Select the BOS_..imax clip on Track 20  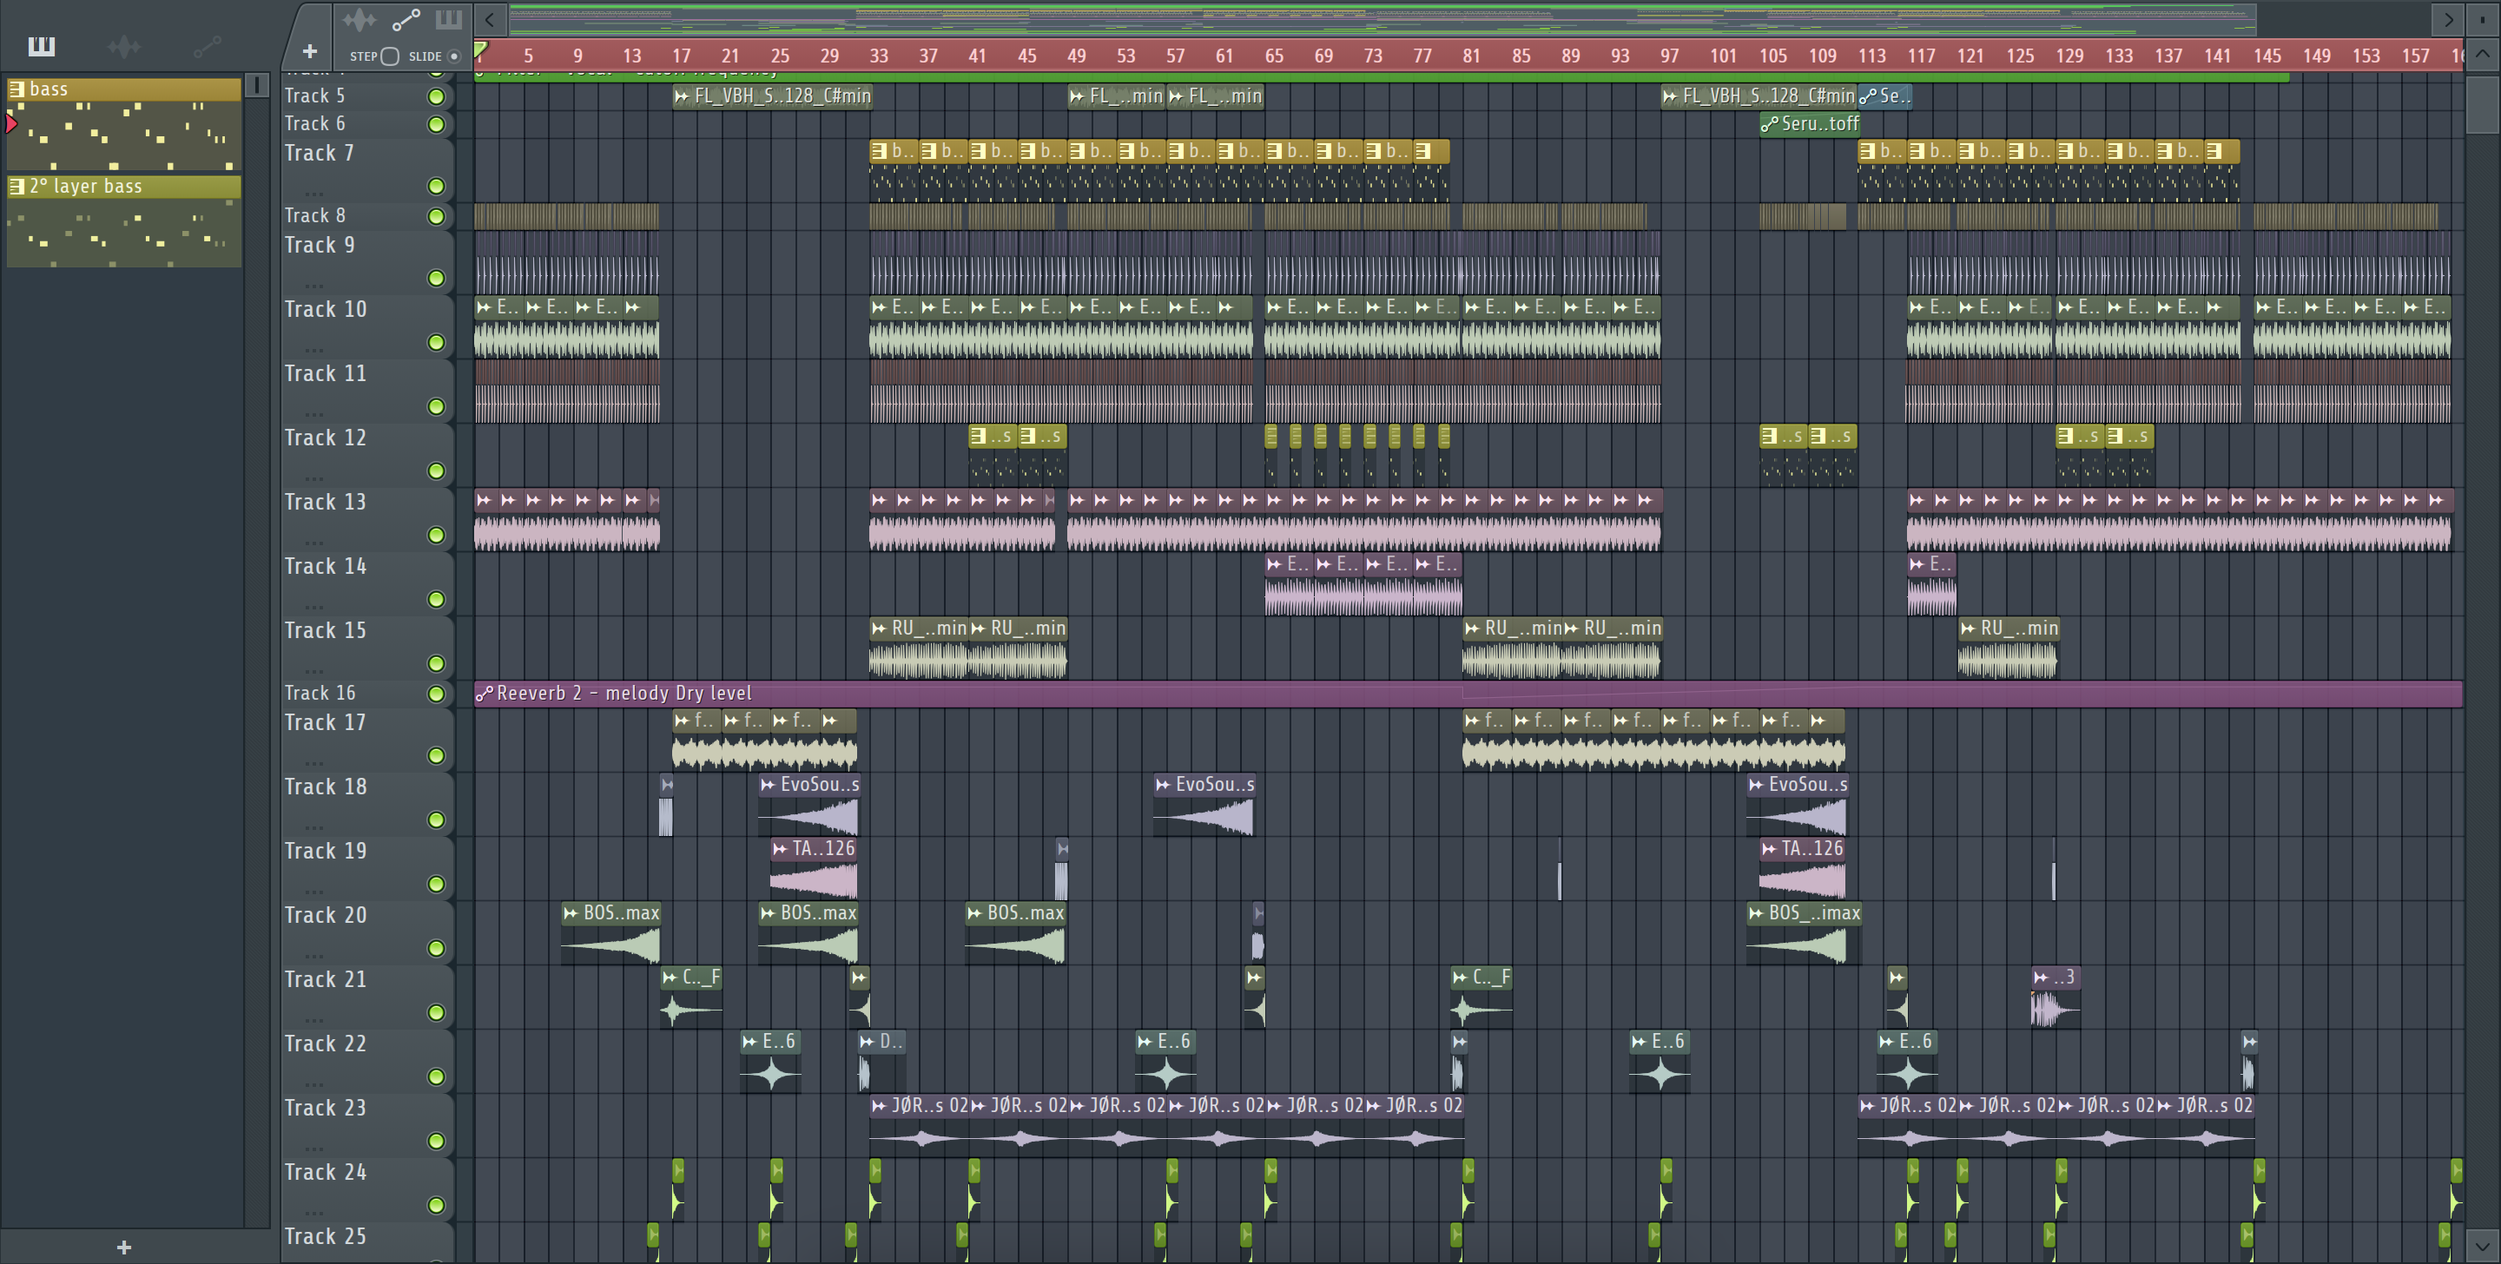(x=1804, y=933)
